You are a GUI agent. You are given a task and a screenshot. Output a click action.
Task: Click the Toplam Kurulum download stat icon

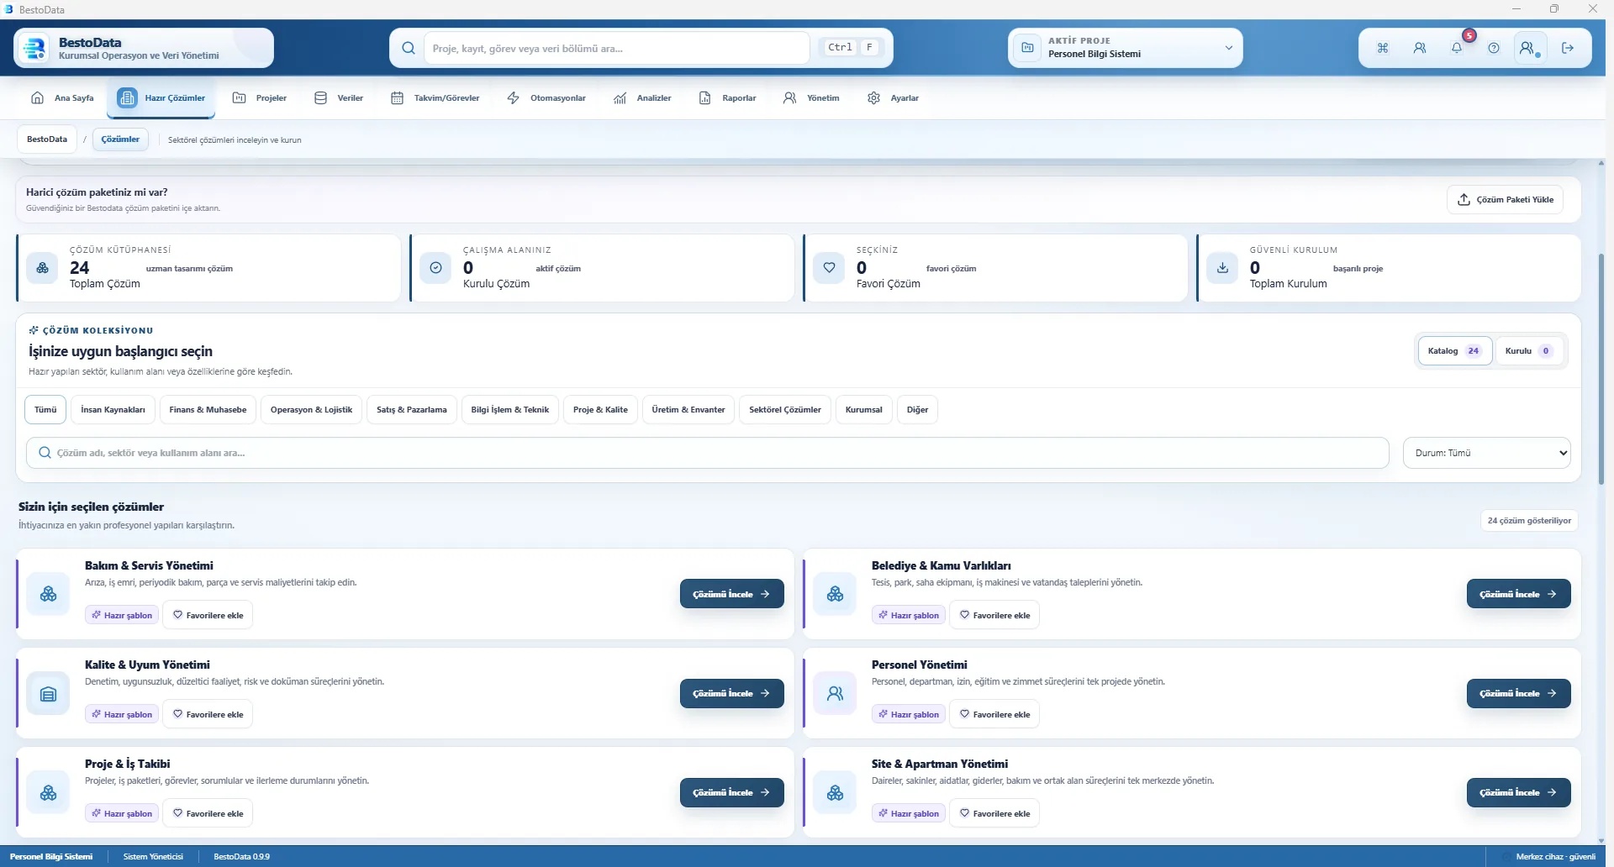1222,268
